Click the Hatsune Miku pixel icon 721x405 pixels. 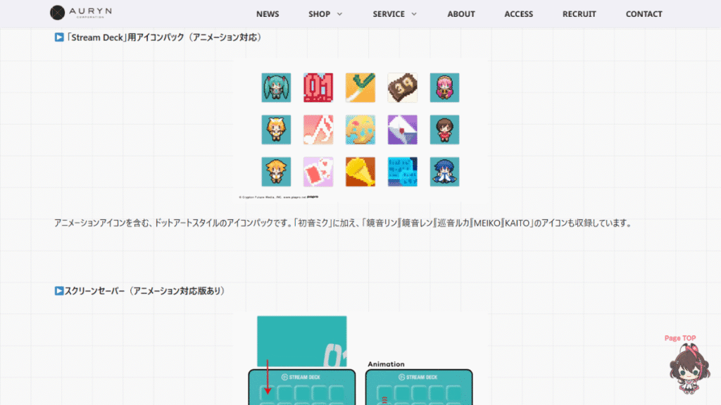click(x=276, y=87)
